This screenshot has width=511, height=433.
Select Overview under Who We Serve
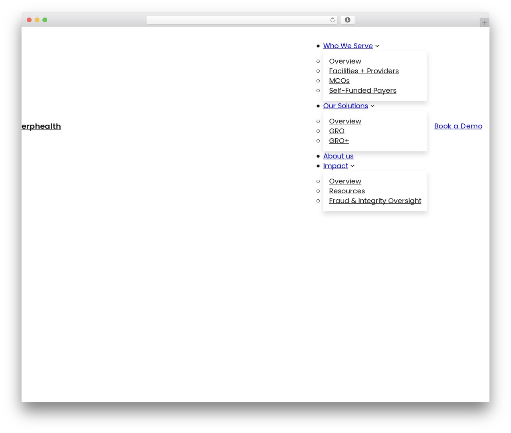[x=345, y=61]
